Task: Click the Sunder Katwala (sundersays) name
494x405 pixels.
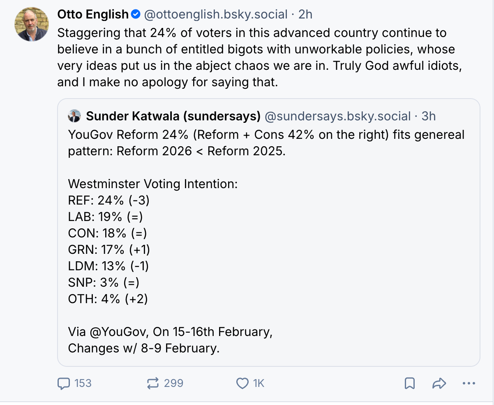Action: point(173,116)
